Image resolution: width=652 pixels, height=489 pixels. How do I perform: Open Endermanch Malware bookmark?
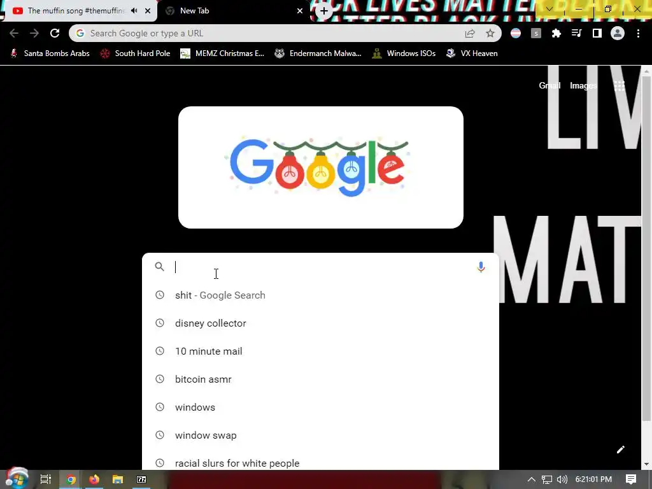click(318, 53)
